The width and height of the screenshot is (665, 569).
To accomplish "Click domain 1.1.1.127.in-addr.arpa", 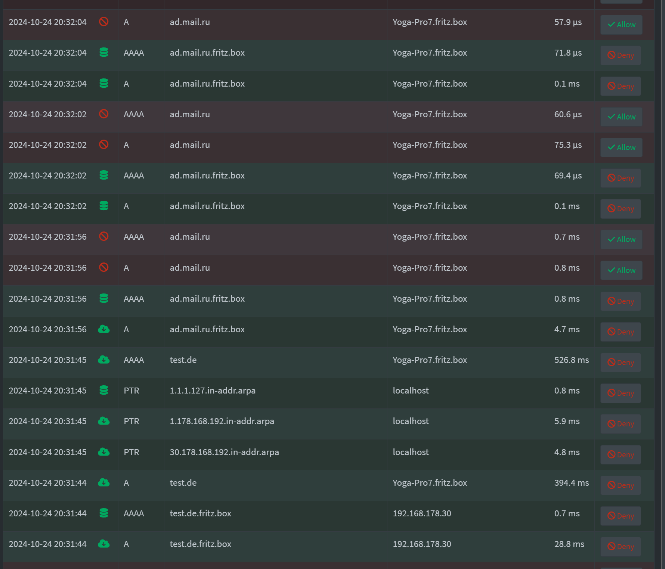I will (213, 391).
